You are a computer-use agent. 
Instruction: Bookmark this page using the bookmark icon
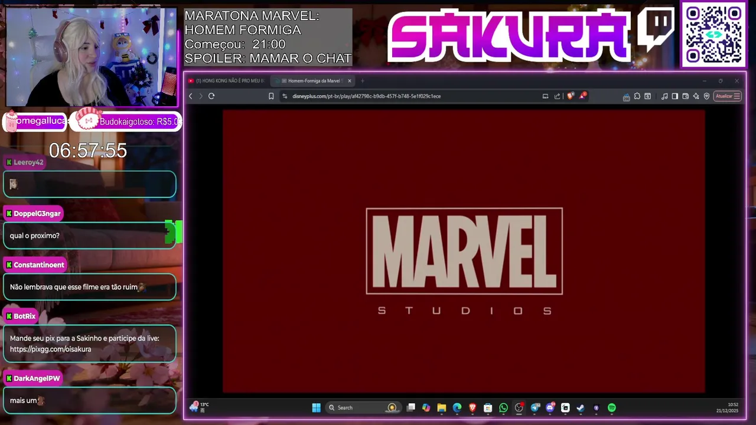click(271, 96)
